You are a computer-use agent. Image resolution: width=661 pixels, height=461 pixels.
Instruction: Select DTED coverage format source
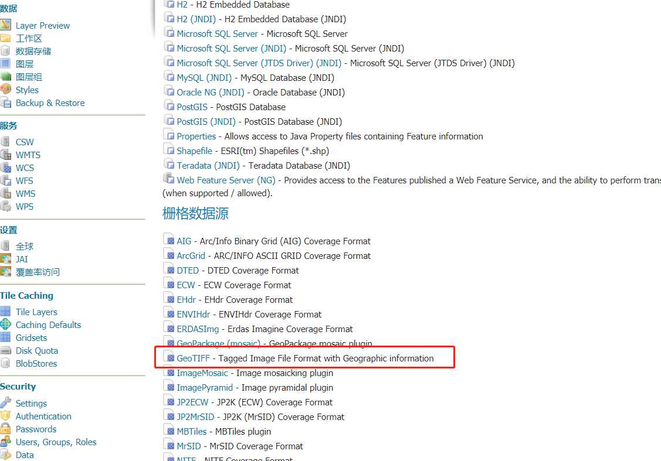[188, 270]
